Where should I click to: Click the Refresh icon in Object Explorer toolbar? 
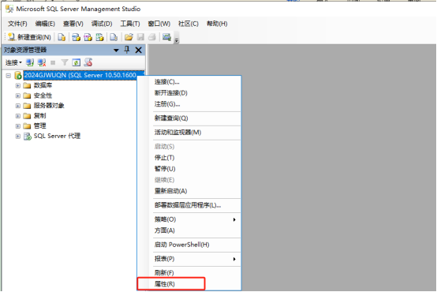pyautogui.click(x=76, y=62)
